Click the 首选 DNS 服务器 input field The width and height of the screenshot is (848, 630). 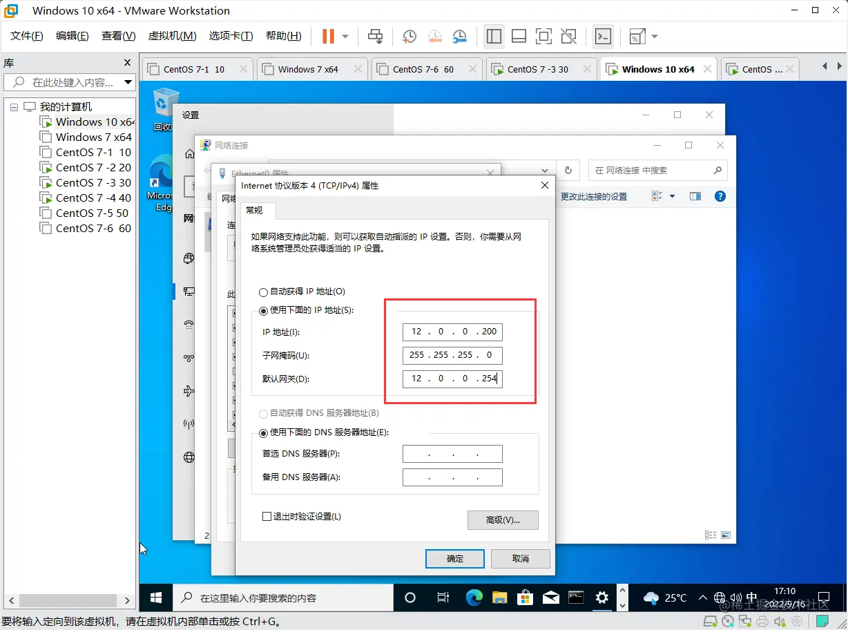[x=452, y=454]
